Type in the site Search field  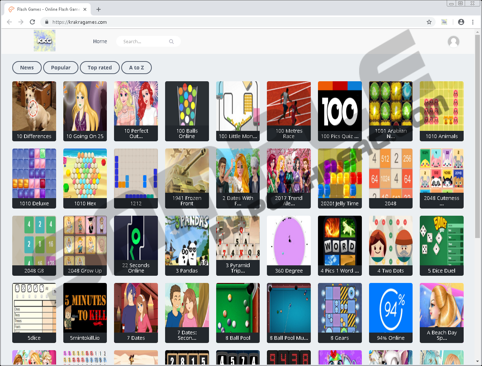[x=144, y=42]
